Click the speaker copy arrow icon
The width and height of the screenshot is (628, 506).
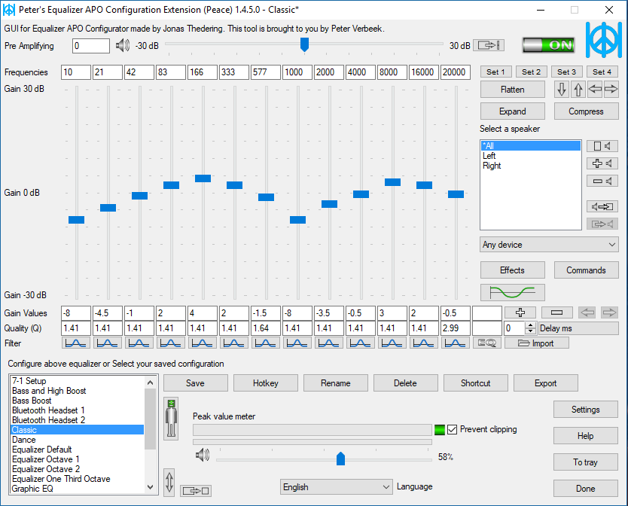[602, 207]
